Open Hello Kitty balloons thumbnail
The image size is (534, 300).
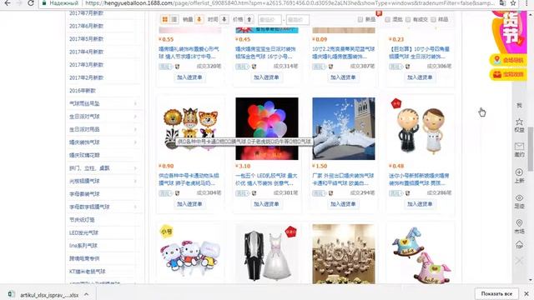tap(190, 253)
